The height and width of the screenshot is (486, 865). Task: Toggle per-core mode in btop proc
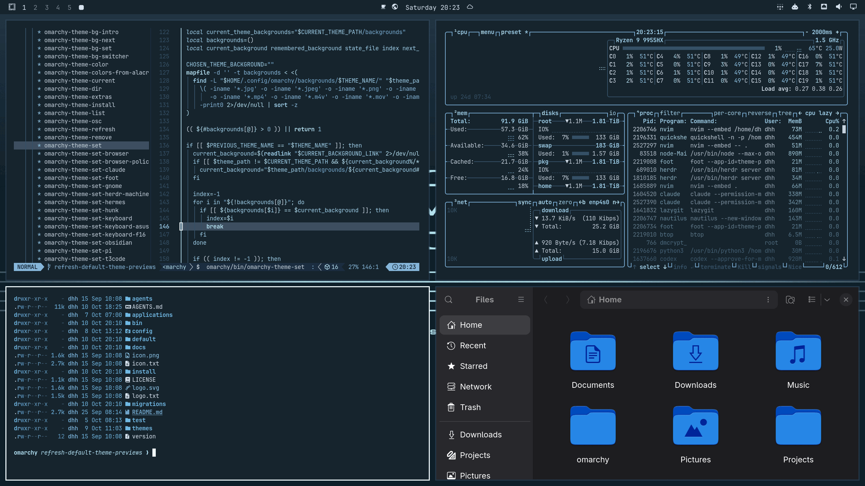click(727, 113)
